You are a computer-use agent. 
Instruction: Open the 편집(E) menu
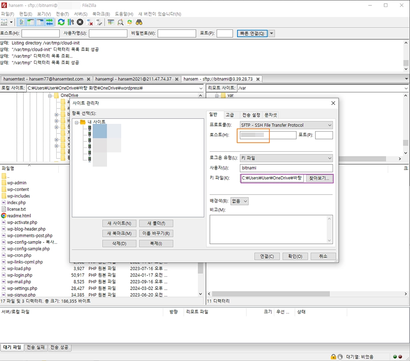pos(25,14)
